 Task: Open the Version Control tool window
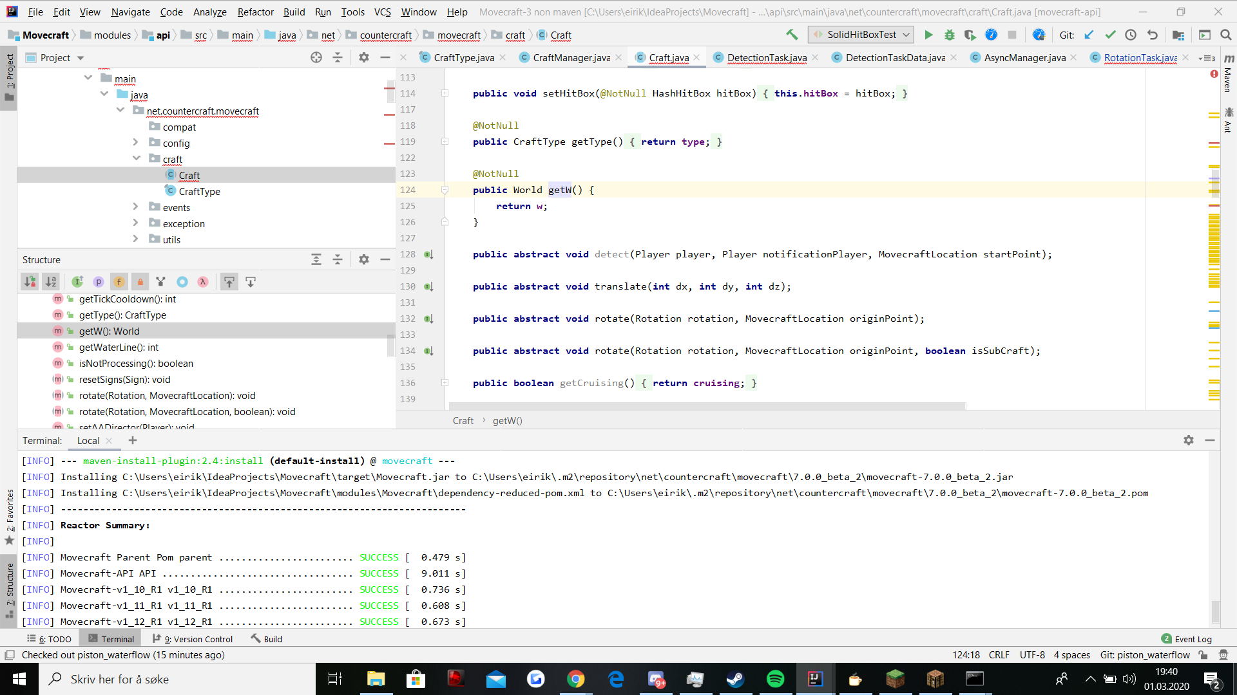(x=193, y=639)
